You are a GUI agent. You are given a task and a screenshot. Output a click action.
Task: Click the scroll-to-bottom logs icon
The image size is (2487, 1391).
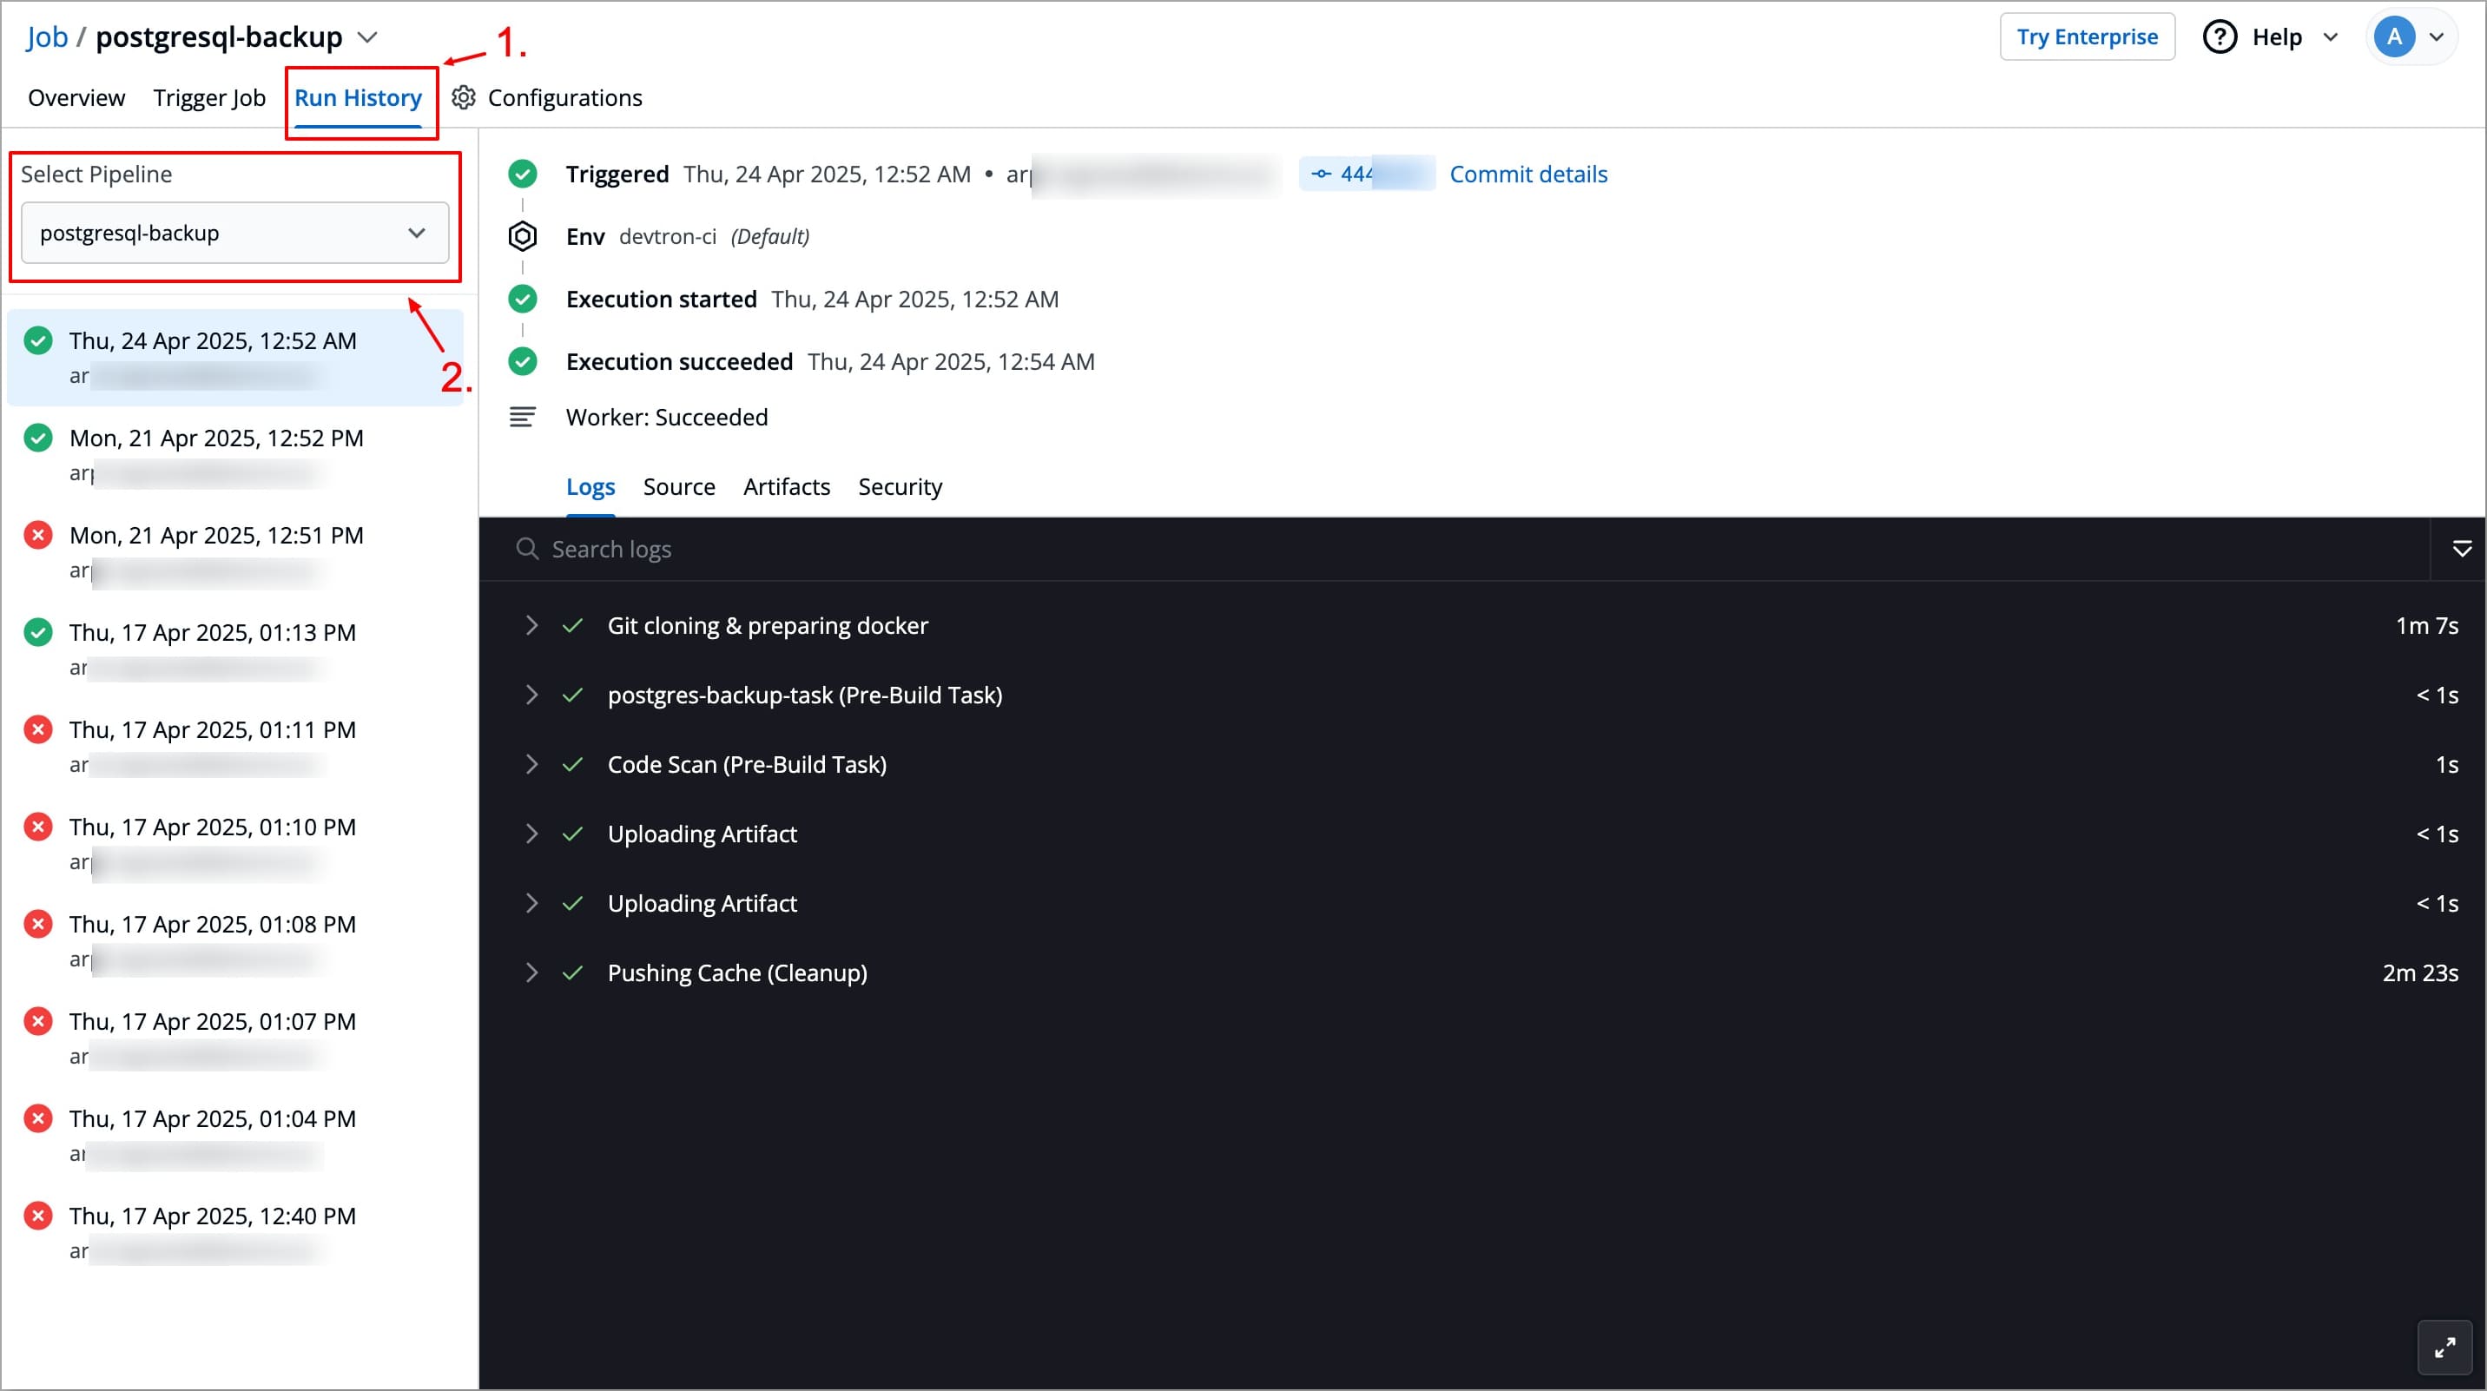coord(2462,550)
